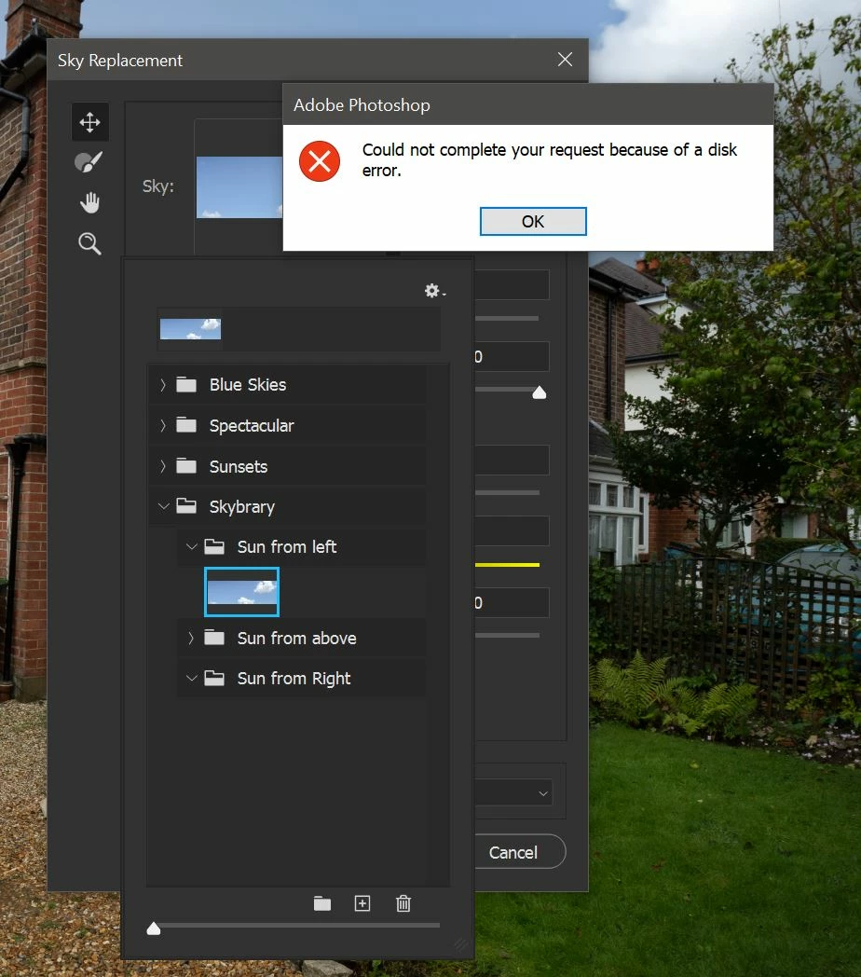This screenshot has width=861, height=977.
Task: Click the Sun from left label
Action: [287, 547]
